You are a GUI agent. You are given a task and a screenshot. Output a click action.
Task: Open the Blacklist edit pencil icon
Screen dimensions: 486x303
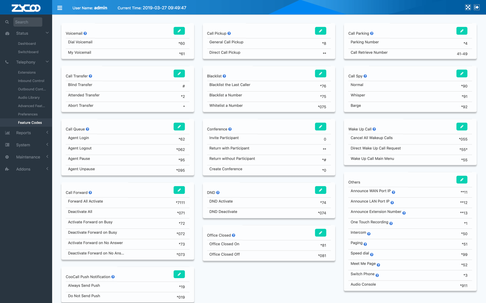pyautogui.click(x=320, y=74)
